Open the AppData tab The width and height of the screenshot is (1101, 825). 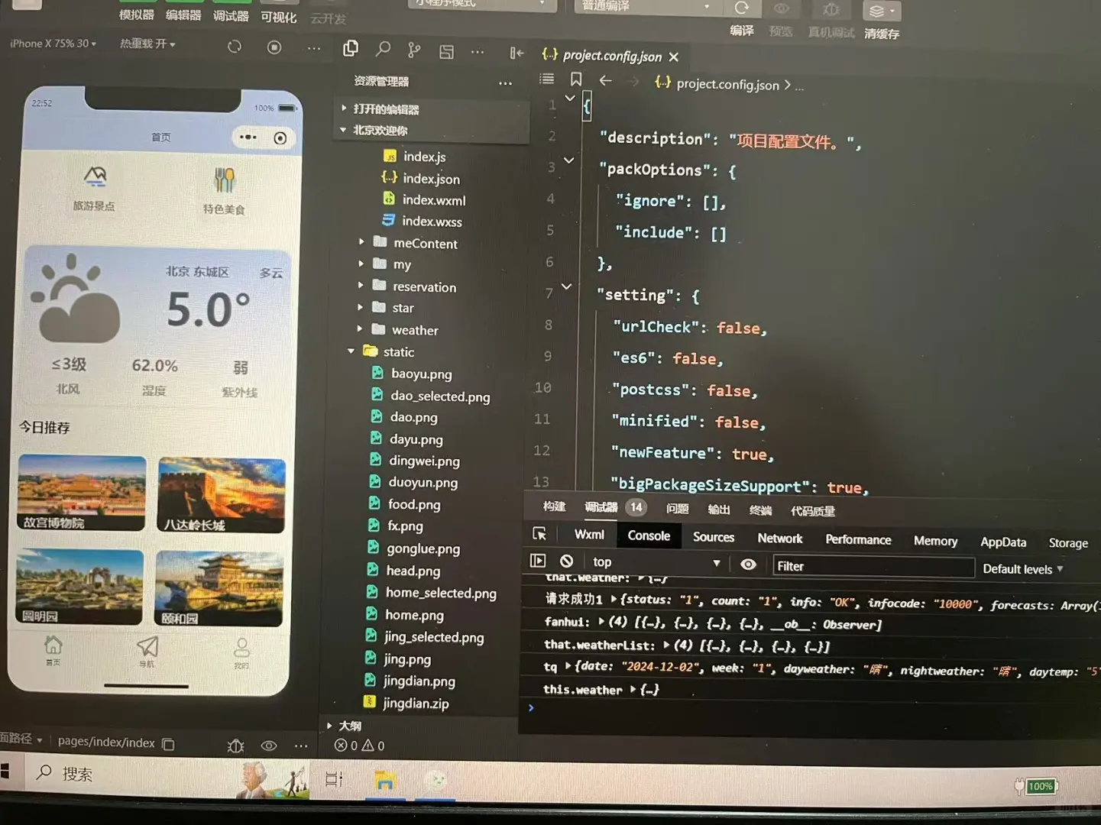click(1003, 542)
